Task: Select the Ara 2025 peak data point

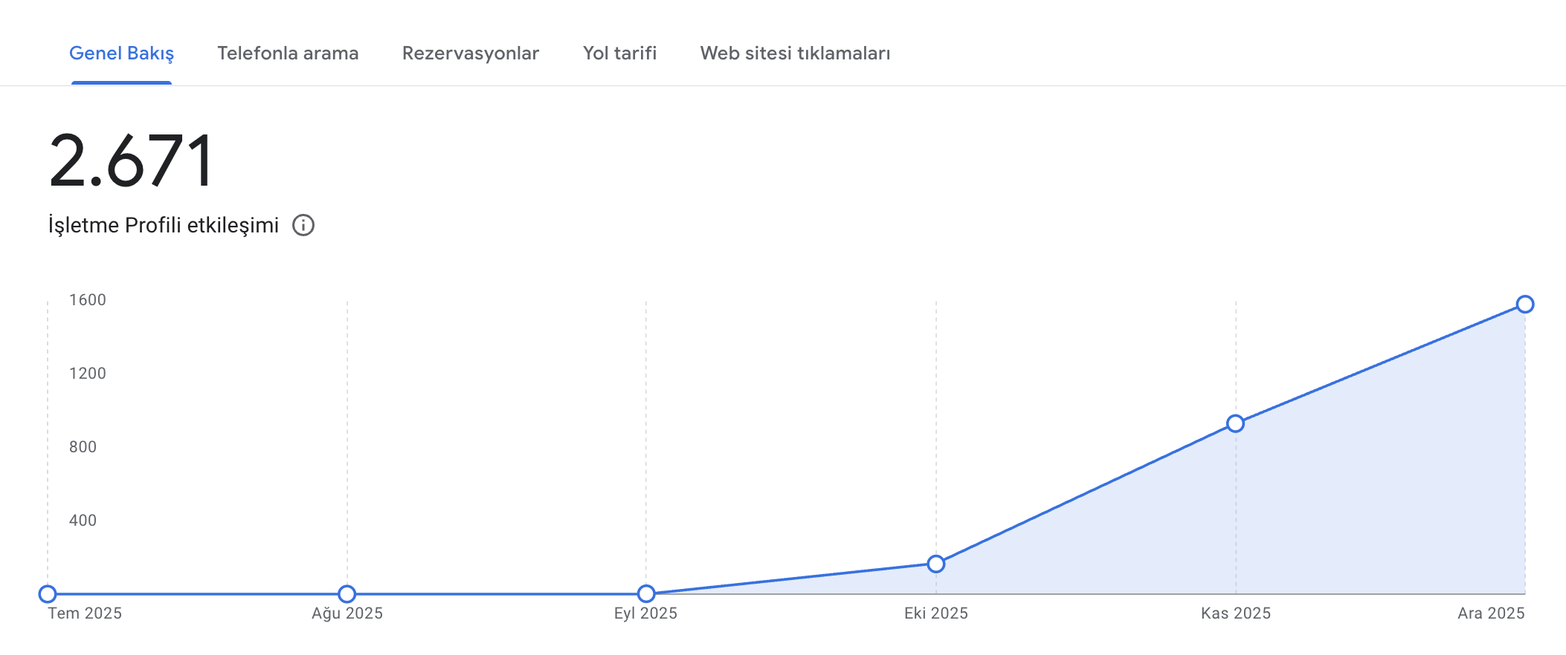Action: click(x=1525, y=304)
